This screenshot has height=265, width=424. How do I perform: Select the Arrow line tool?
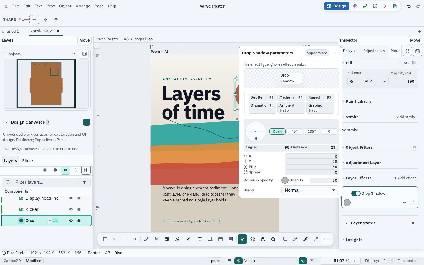click(135, 239)
